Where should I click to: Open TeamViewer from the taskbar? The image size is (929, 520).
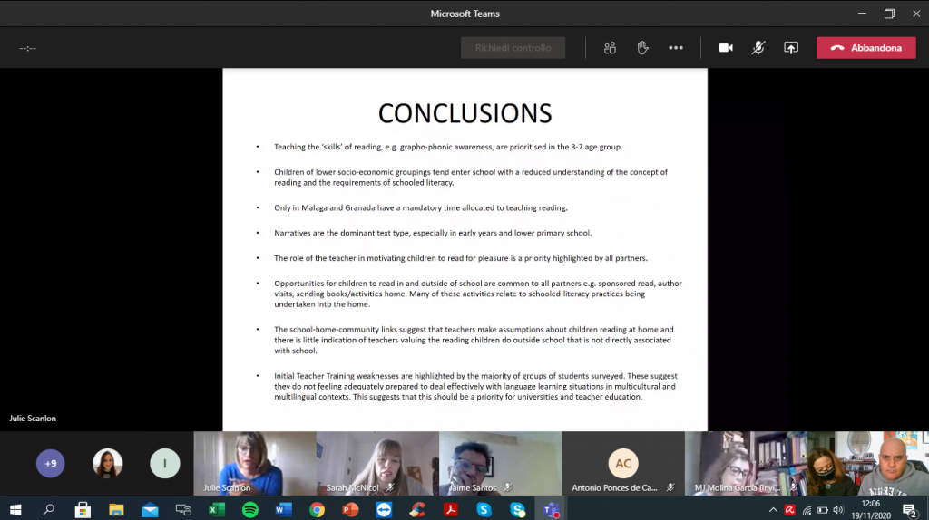coord(384,510)
